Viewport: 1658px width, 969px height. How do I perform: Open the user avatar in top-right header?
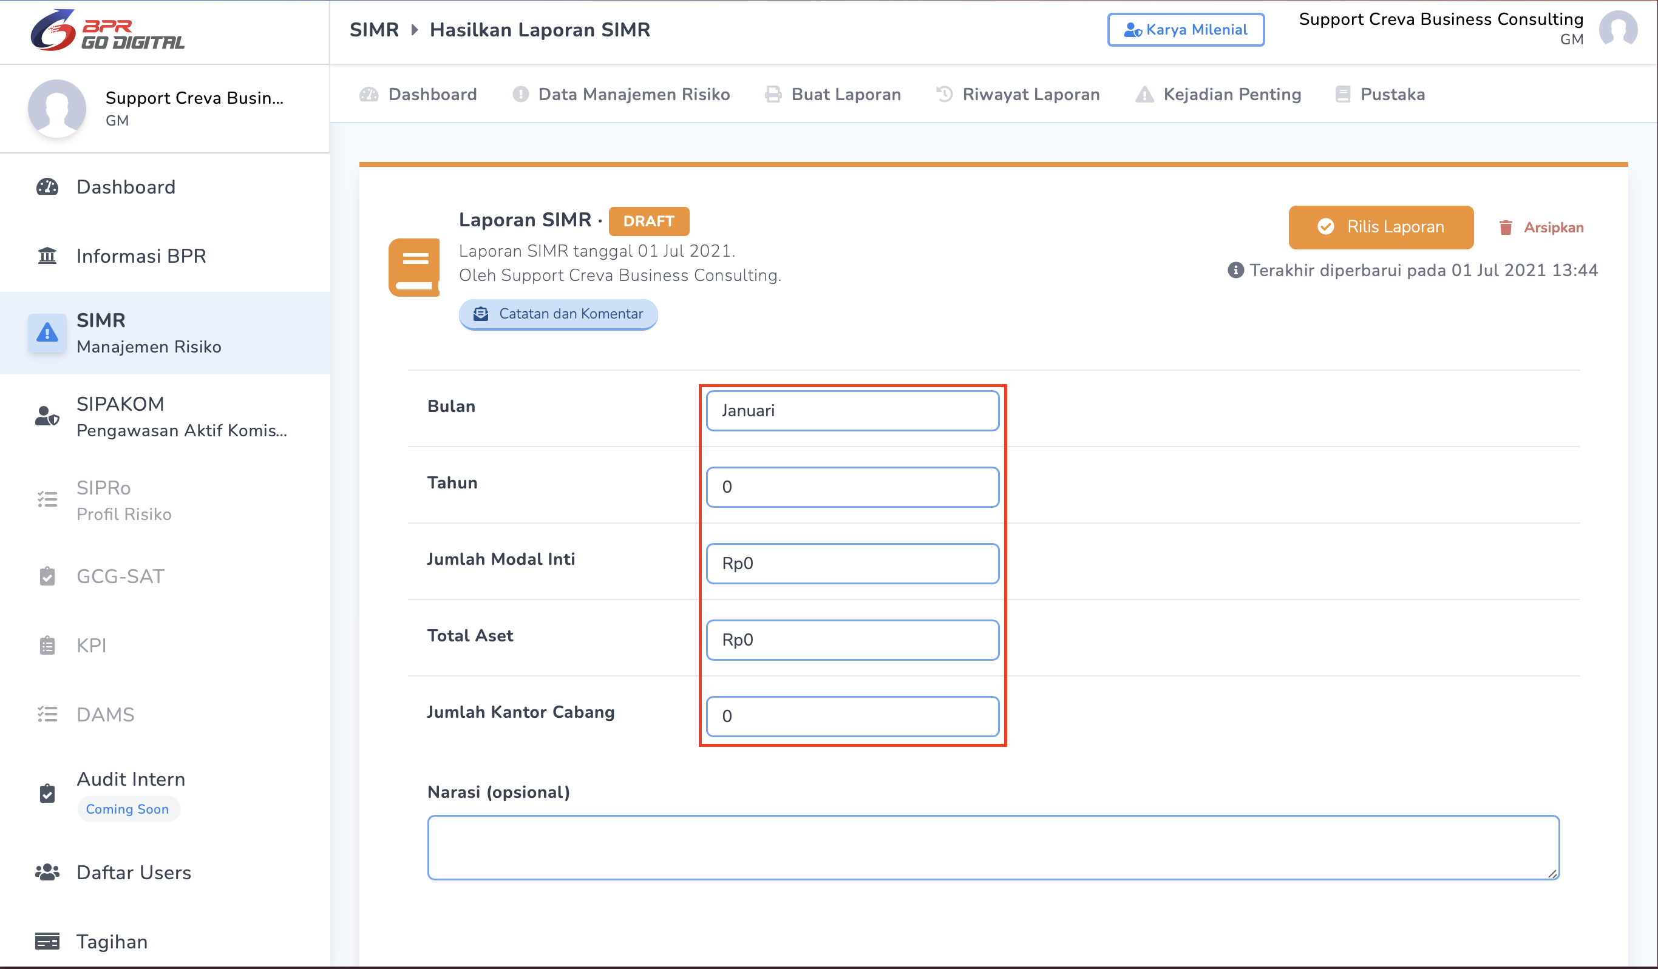(x=1619, y=30)
